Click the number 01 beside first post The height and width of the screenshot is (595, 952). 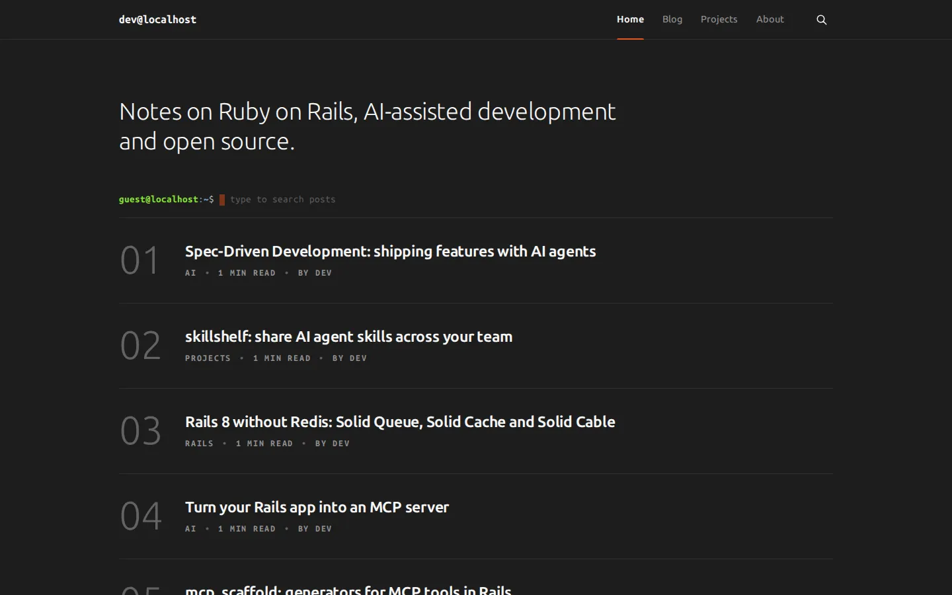(x=139, y=260)
